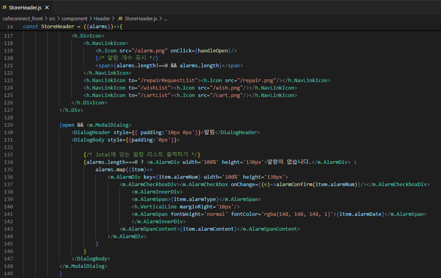This screenshot has width=441, height=278.
Task: Click the rgba(148, 148, 148, 1) color value
Action: point(297,214)
